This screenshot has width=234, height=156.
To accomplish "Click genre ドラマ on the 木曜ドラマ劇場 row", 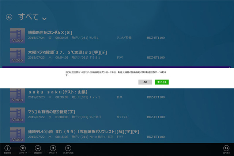I will tap(120, 57).
